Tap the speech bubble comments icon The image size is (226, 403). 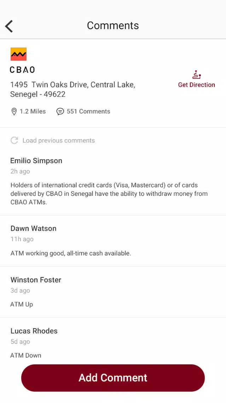pyautogui.click(x=60, y=111)
